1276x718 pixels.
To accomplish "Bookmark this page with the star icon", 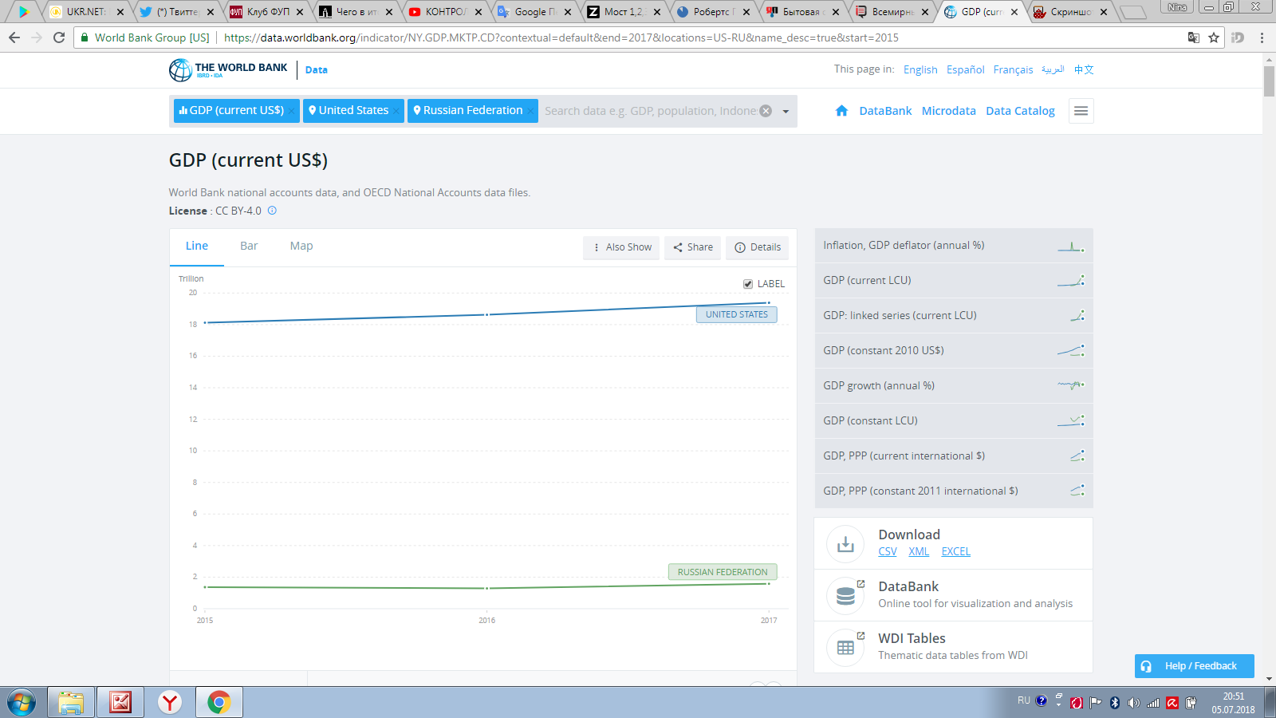I will coord(1214,37).
